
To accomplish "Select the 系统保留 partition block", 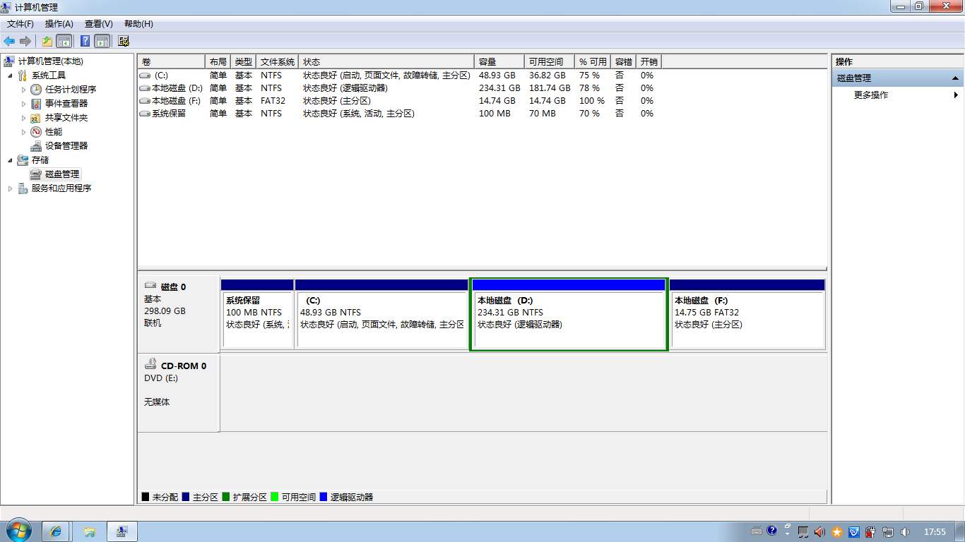I will pyautogui.click(x=257, y=314).
